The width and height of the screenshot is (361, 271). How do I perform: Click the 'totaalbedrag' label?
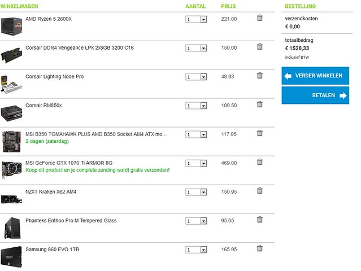pos(299,40)
